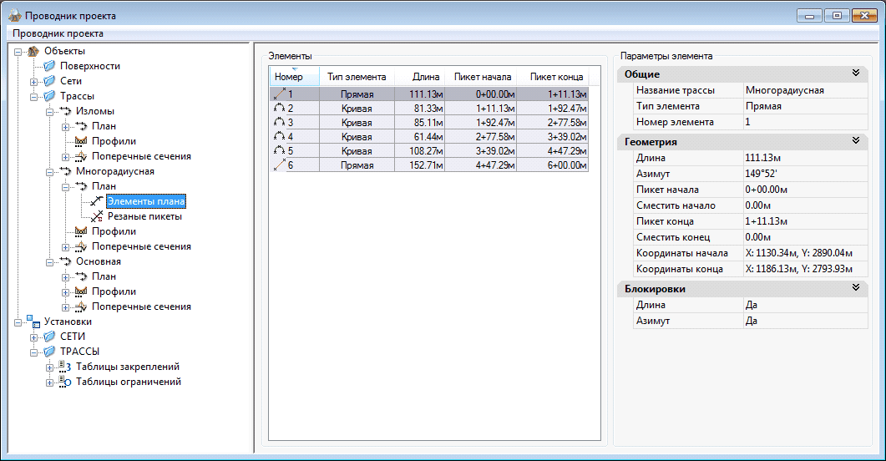
Task: Click the Профили icon under Изломы
Action: point(81,141)
